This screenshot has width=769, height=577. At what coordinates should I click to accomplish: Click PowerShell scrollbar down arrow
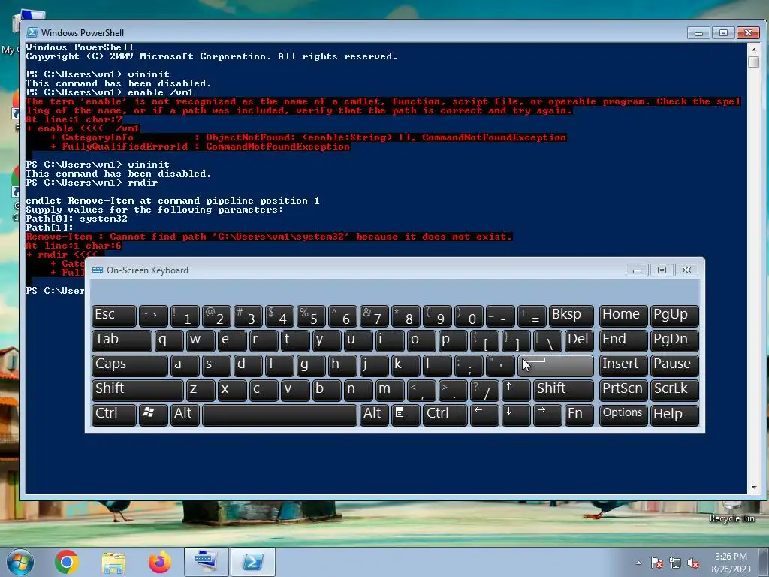754,487
